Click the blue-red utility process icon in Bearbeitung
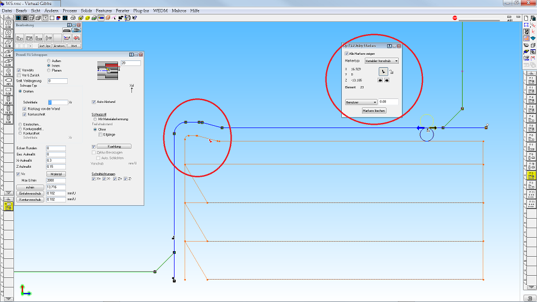This screenshot has height=302, width=537. 67,38
